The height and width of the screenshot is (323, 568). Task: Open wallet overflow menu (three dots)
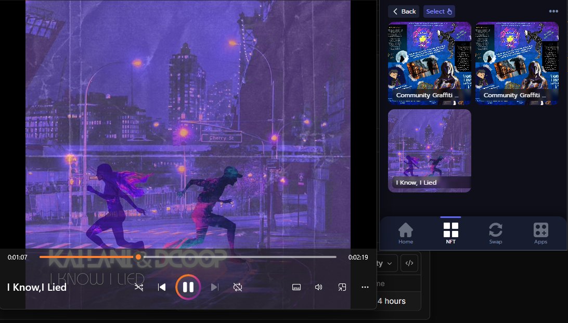coord(553,11)
